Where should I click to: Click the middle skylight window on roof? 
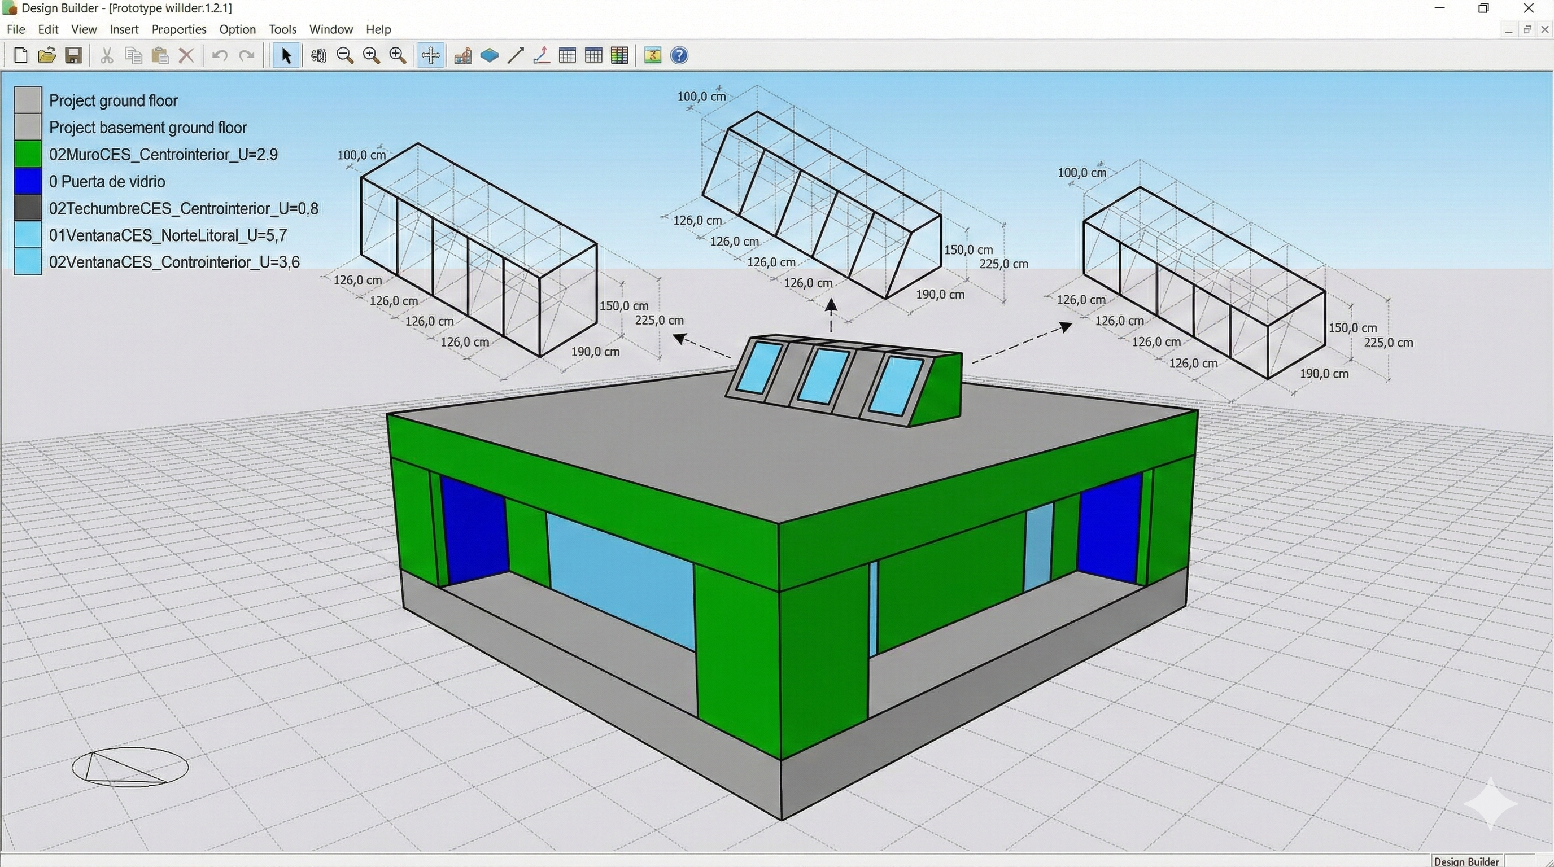click(x=824, y=377)
